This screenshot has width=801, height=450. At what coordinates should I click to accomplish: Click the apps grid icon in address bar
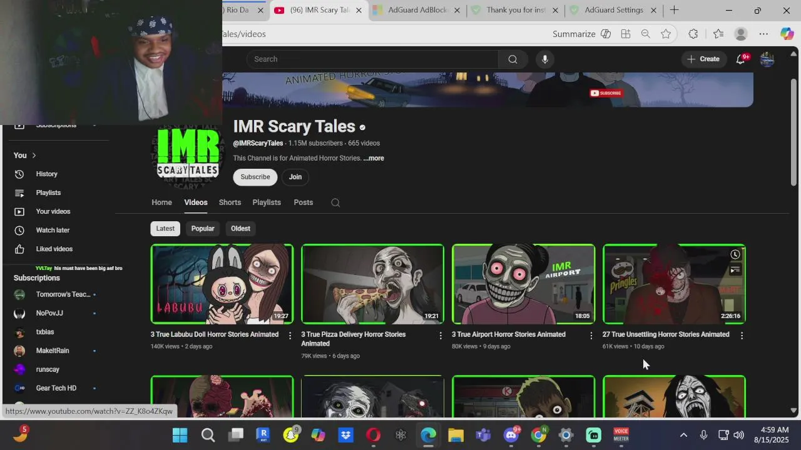[x=625, y=34]
